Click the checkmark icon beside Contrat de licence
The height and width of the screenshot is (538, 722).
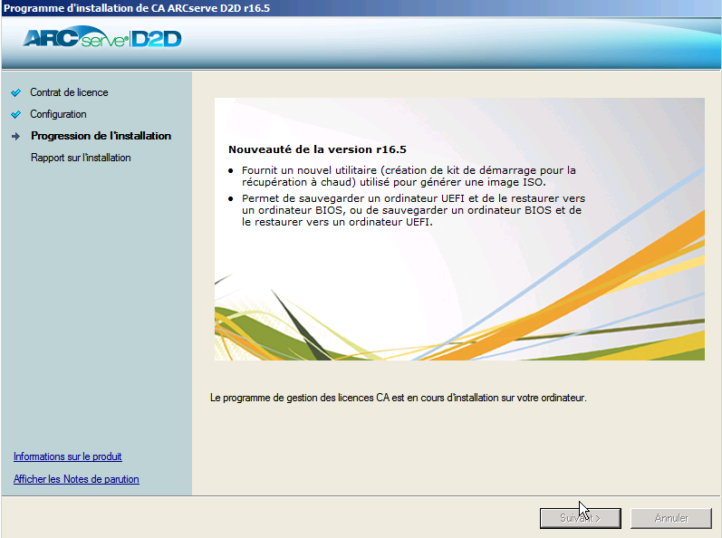pos(16,92)
